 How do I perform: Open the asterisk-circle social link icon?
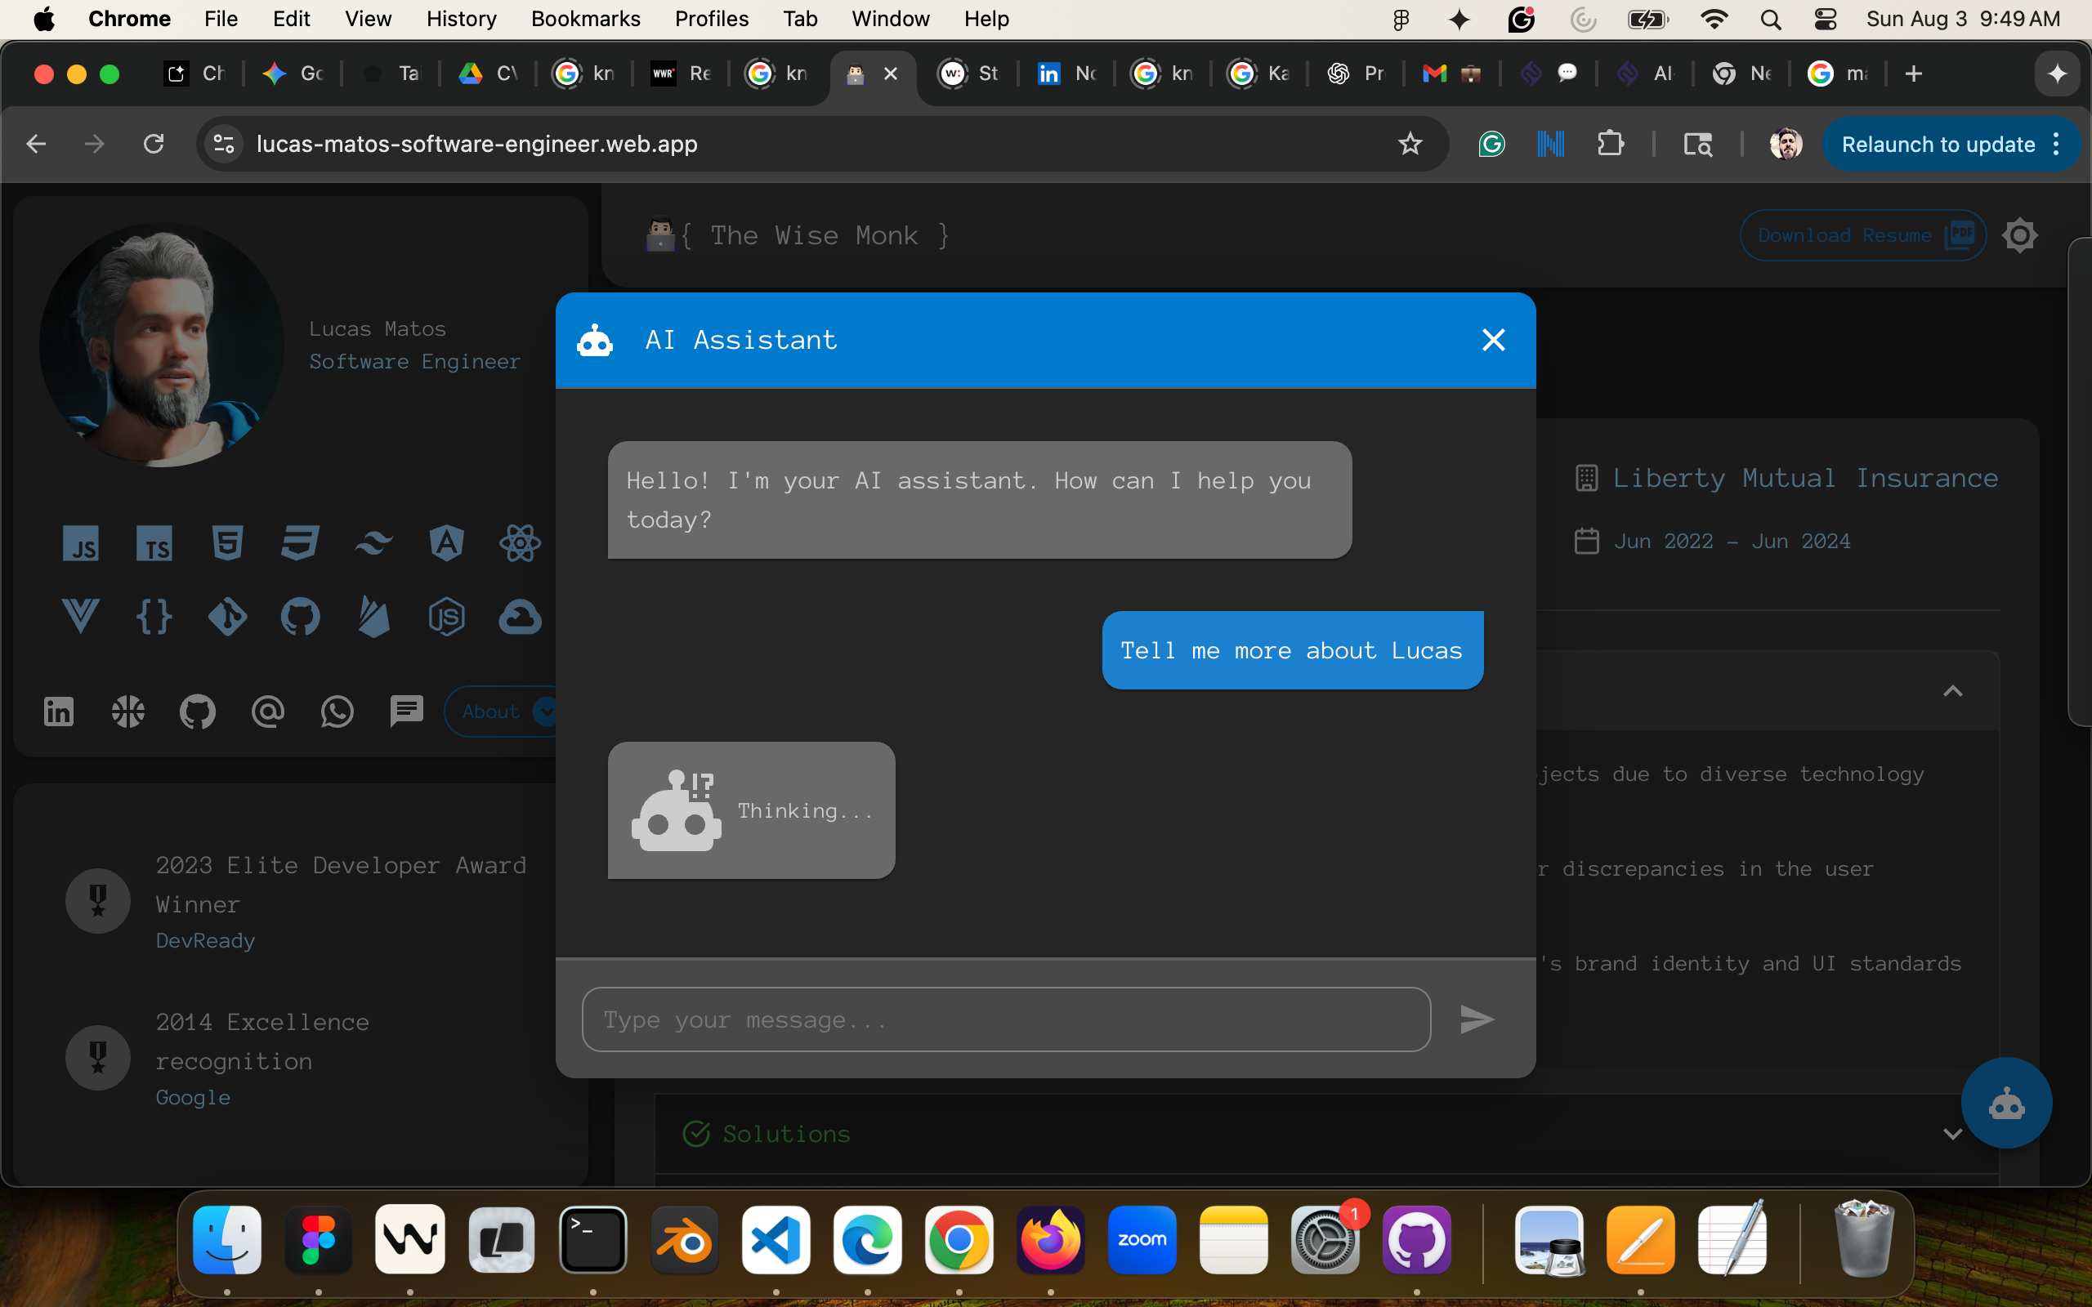pos(128,711)
